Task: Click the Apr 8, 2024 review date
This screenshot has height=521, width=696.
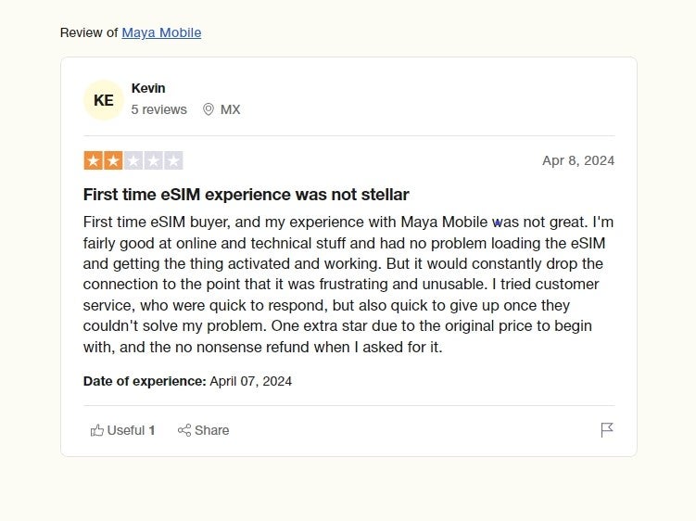Action: click(577, 160)
